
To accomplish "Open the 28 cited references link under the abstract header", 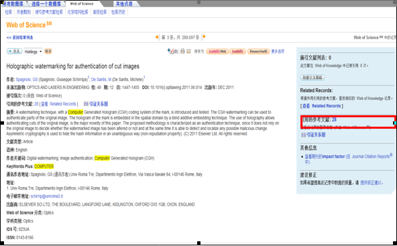I will coord(36,104).
